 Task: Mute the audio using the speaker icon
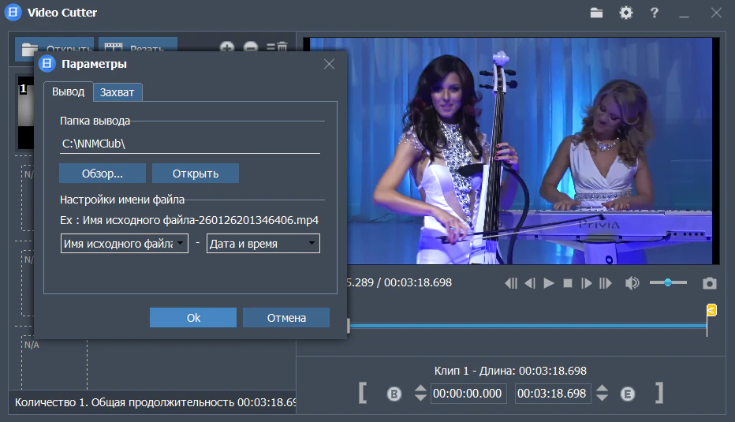pyautogui.click(x=632, y=283)
